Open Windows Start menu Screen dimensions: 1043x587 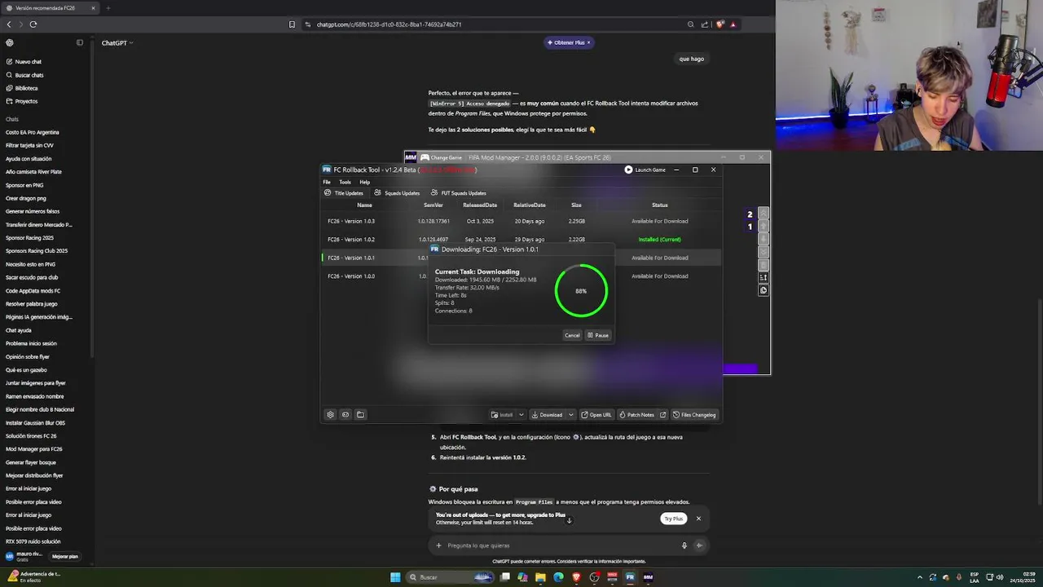[x=395, y=577]
